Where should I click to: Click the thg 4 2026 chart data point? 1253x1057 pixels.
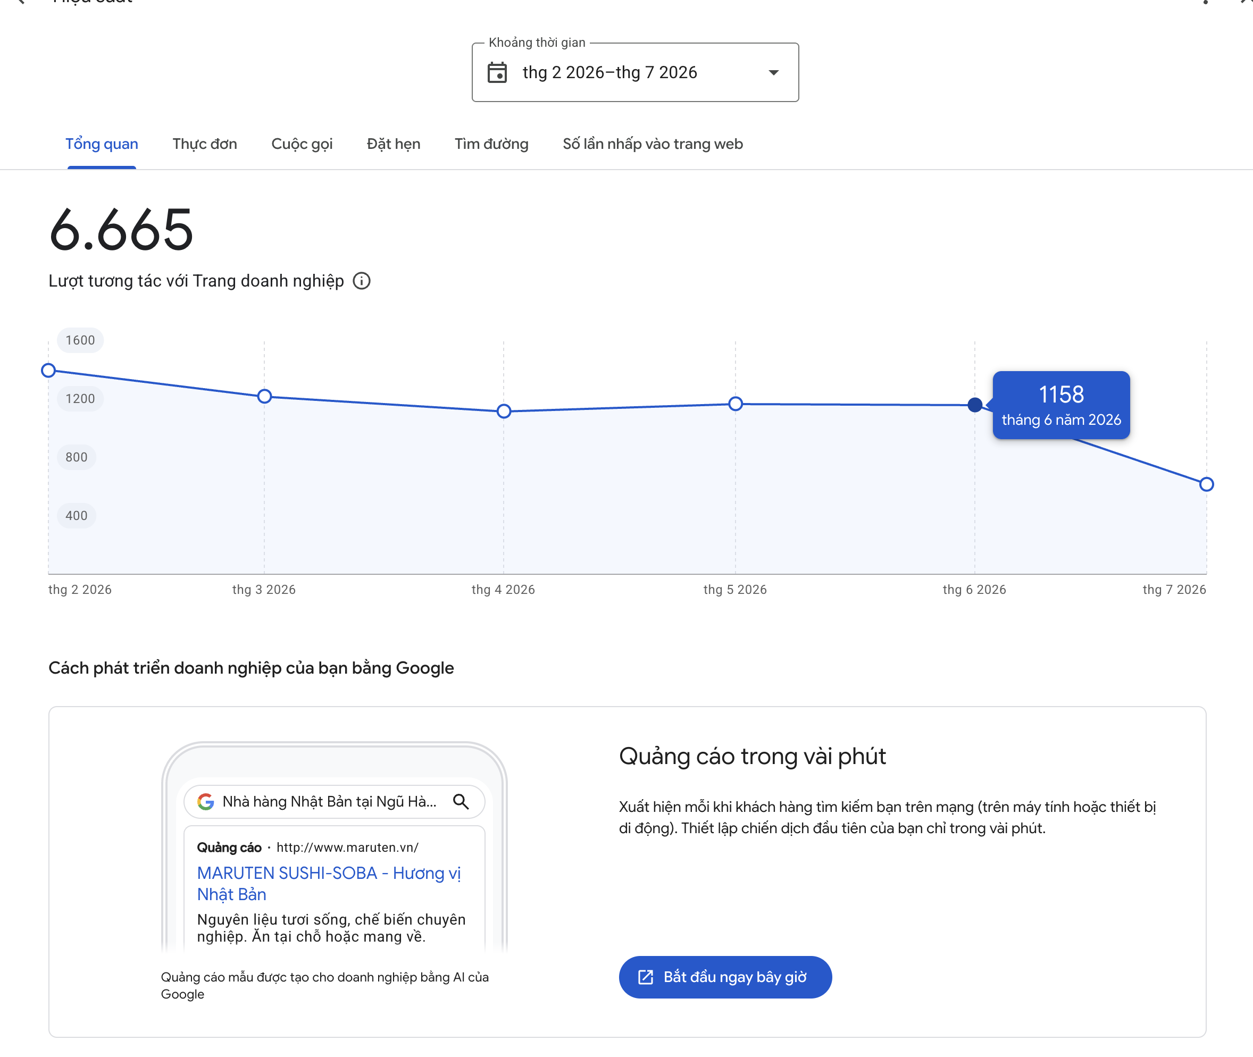504,411
